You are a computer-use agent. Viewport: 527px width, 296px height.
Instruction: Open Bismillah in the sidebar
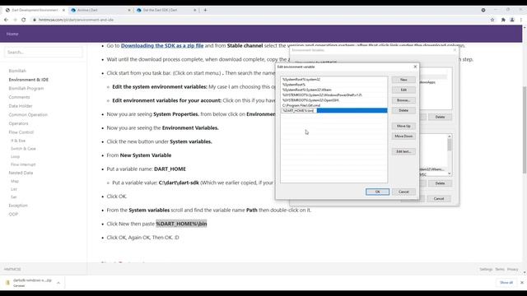click(17, 71)
